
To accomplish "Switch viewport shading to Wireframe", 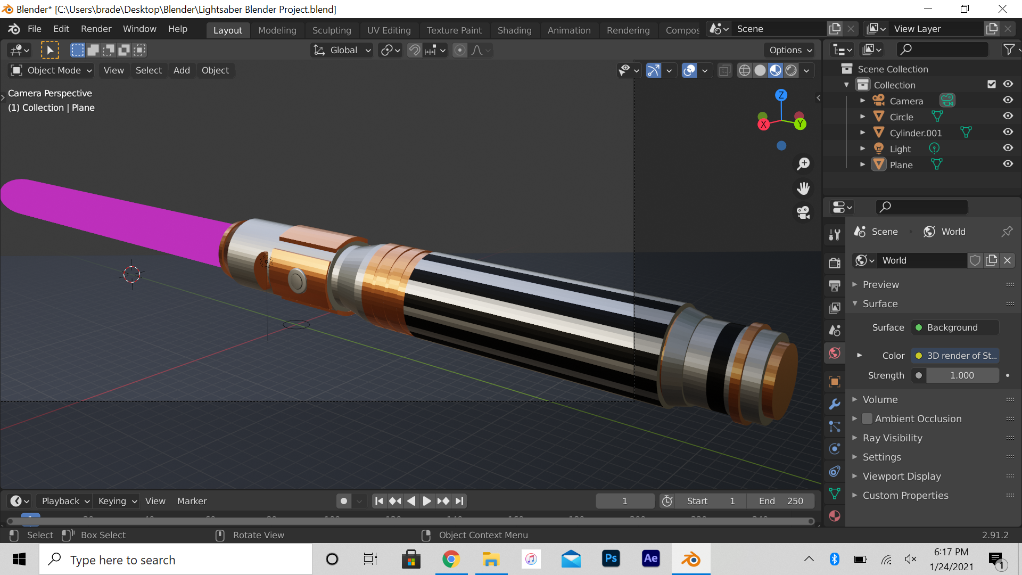I will 745,70.
